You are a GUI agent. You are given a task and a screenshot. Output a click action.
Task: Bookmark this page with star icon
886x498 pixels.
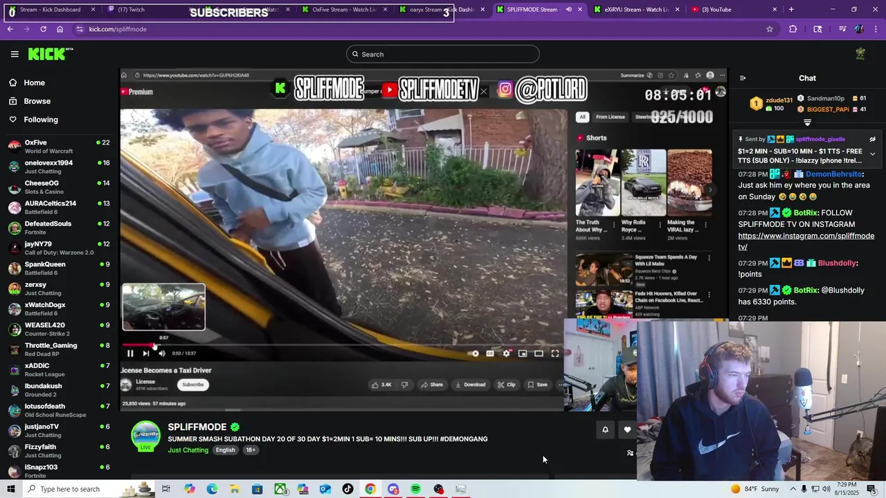pyautogui.click(x=769, y=29)
